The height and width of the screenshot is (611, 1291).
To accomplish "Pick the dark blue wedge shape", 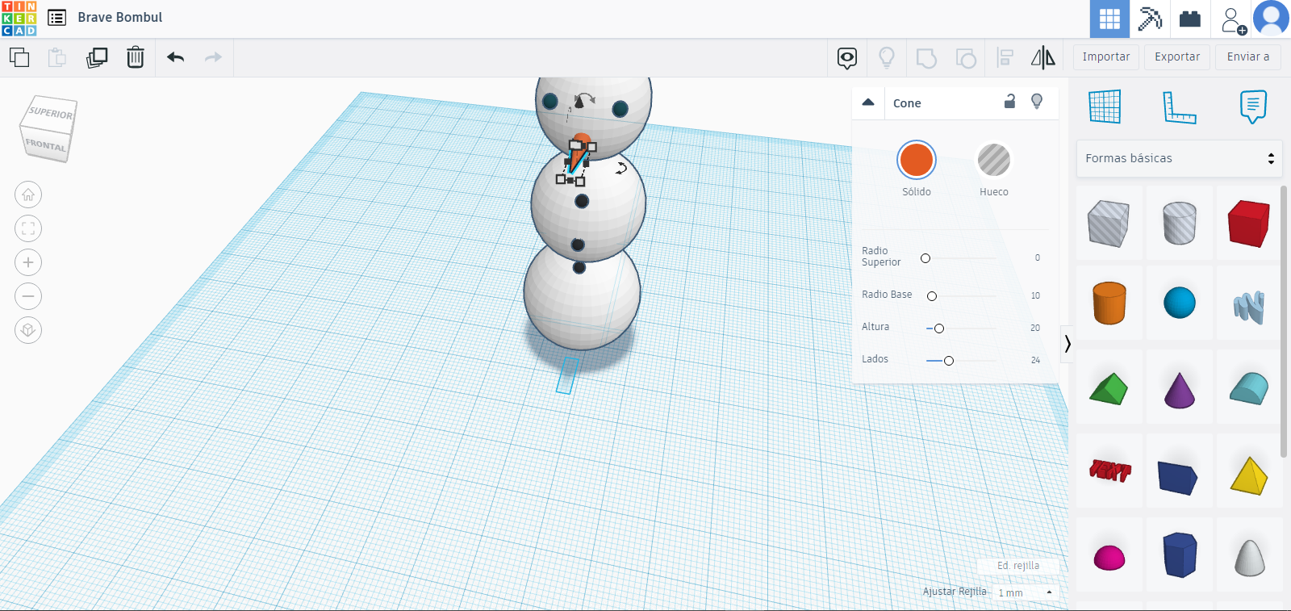I will click(1178, 477).
